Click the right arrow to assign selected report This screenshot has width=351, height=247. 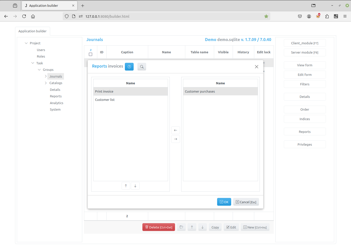(175, 139)
